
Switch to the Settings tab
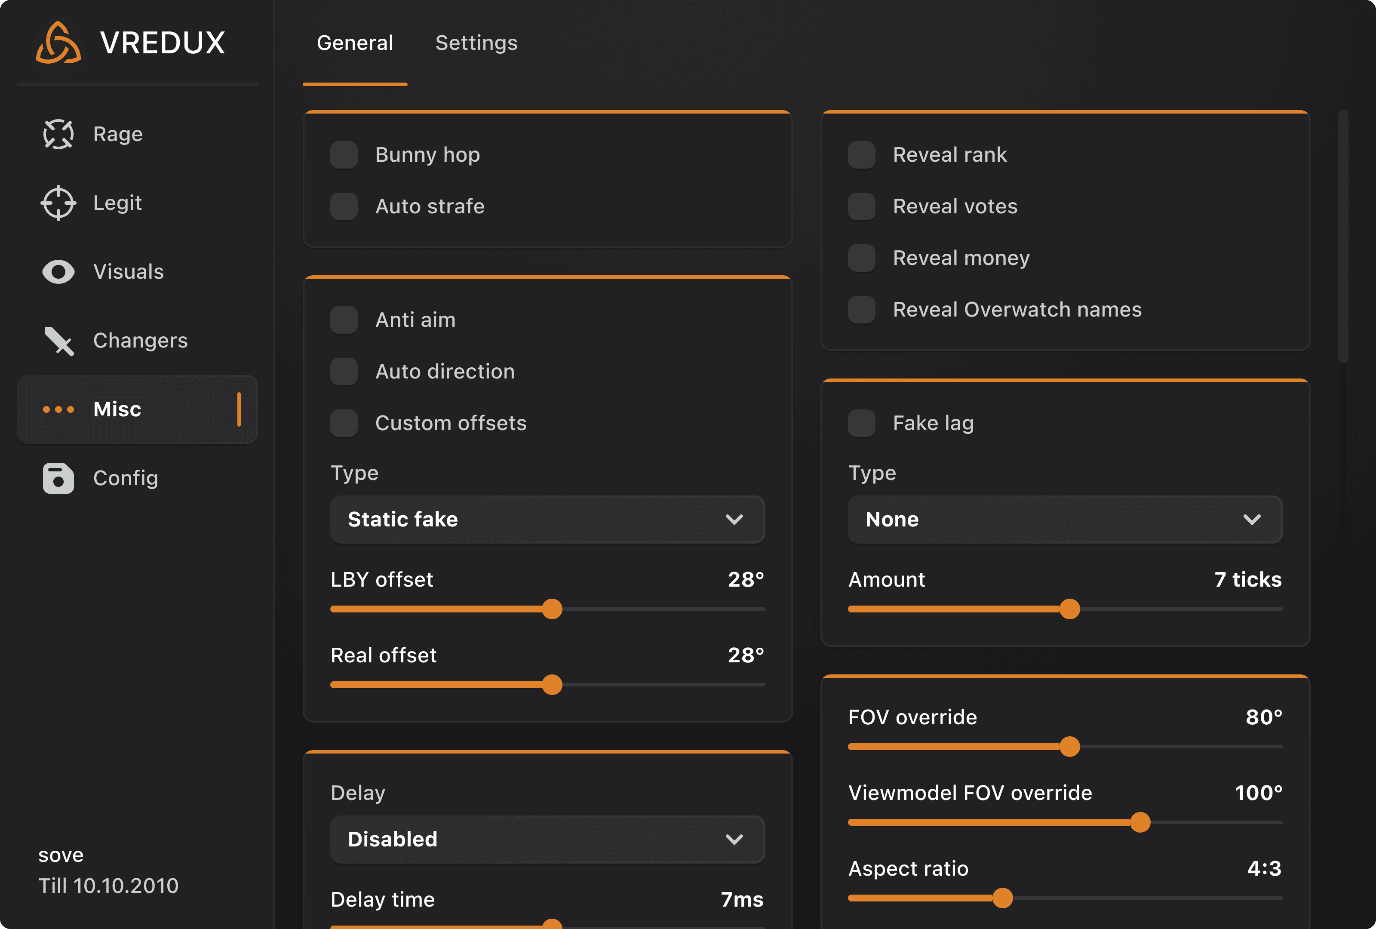(x=476, y=43)
